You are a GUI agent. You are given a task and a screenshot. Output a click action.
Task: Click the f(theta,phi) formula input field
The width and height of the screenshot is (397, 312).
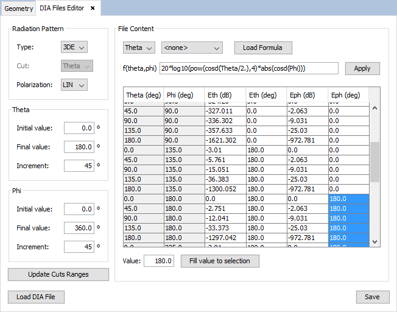pos(248,68)
